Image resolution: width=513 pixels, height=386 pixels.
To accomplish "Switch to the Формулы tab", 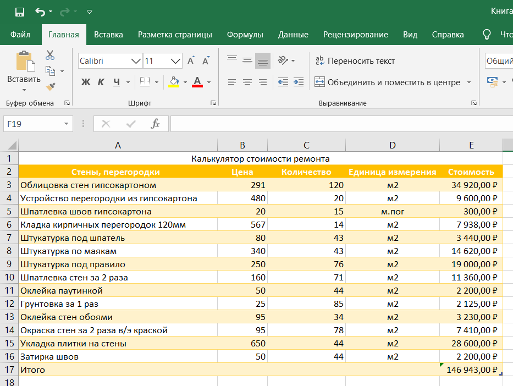I will coord(245,35).
